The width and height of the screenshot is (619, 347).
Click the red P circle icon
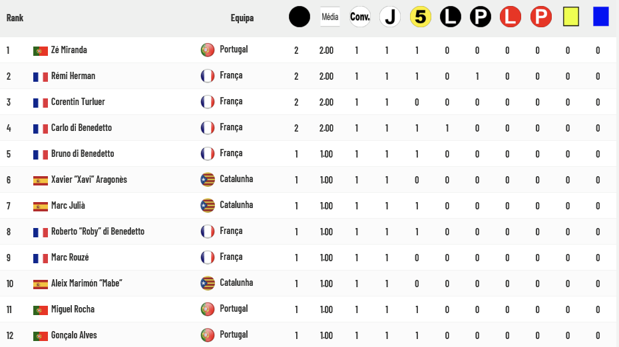[541, 17]
